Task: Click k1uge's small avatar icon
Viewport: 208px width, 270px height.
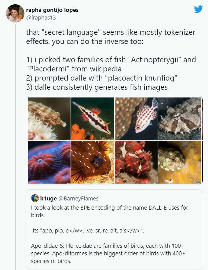Action: [35, 198]
